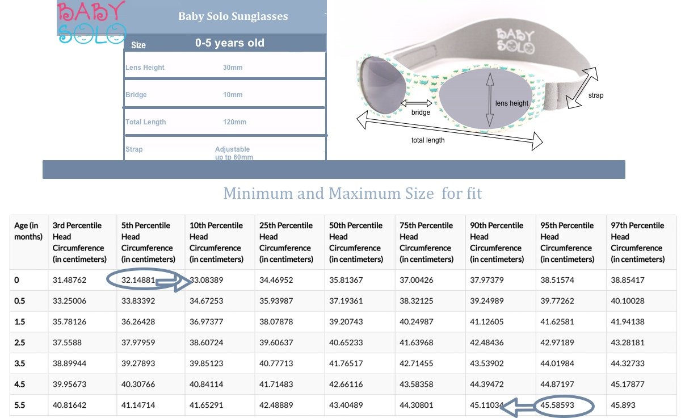This screenshot has width=681, height=418.
Task: Select the '0-5 years old' size heading
Action: pos(230,43)
